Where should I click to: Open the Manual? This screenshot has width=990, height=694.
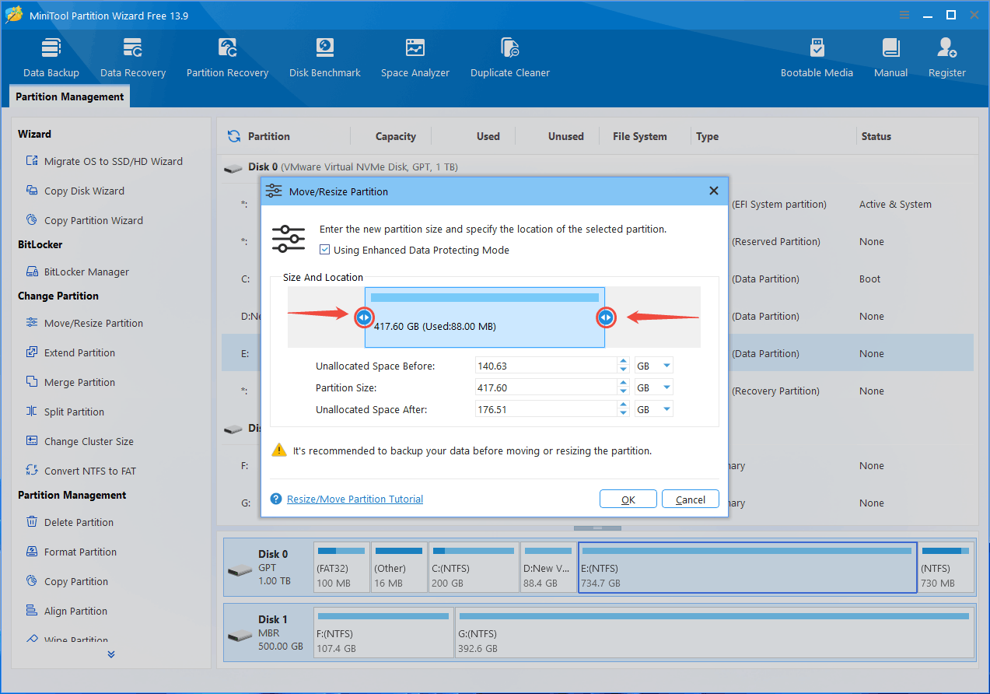click(890, 58)
